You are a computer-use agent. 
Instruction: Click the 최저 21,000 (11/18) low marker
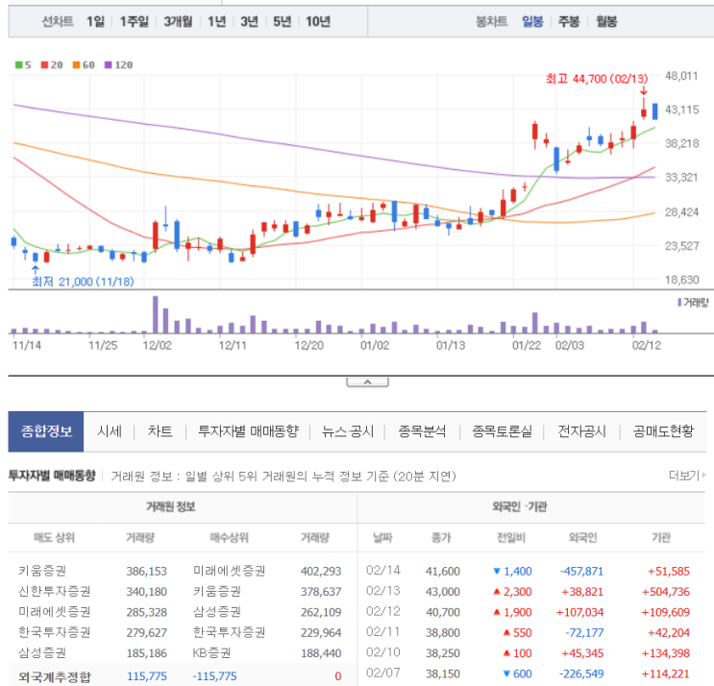click(83, 282)
